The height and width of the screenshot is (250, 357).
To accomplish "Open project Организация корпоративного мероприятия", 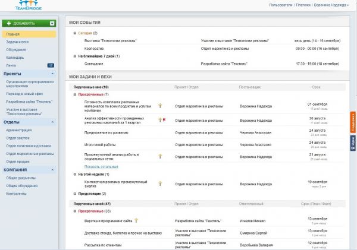I will pyautogui.click(x=30, y=84).
